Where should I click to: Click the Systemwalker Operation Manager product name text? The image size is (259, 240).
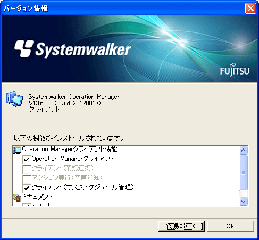pos(74,97)
